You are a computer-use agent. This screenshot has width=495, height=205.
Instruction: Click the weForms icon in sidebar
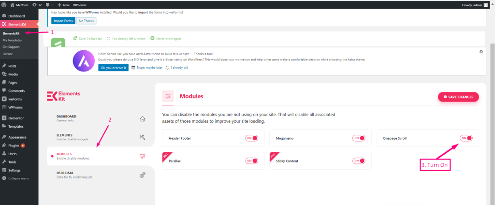(4, 99)
